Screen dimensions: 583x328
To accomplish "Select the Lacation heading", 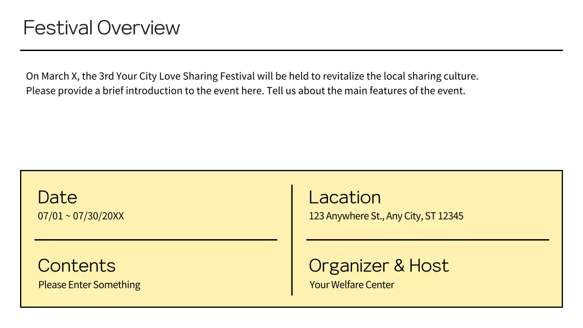I will [x=345, y=197].
